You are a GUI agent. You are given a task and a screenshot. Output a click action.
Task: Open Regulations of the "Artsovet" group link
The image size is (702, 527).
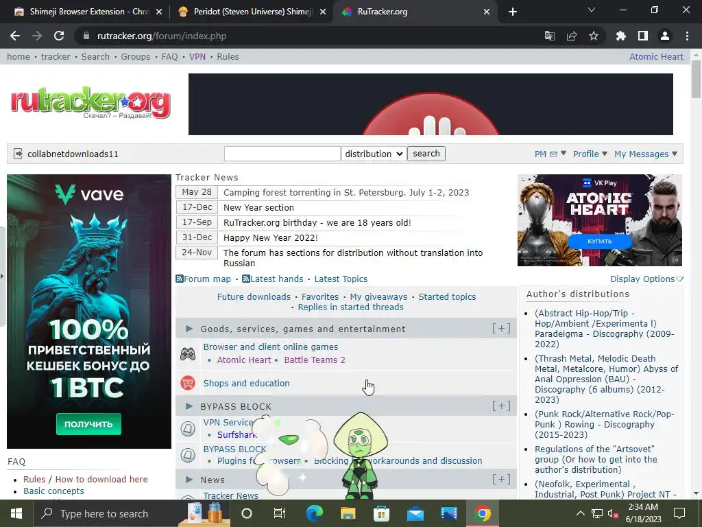596,459
